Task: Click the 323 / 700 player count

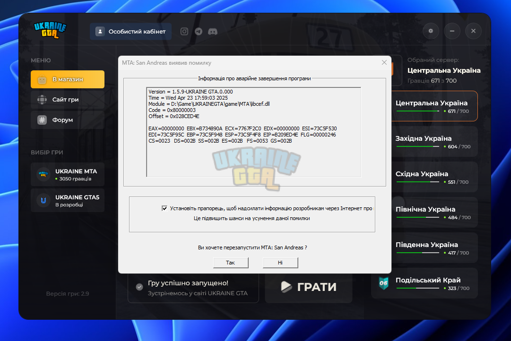Action: pyautogui.click(x=459, y=288)
